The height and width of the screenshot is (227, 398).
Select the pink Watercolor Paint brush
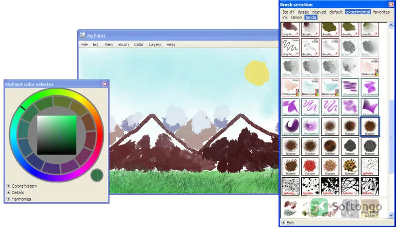tap(291, 87)
